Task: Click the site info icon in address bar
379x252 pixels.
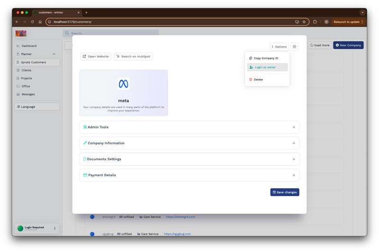Action: click(50, 22)
